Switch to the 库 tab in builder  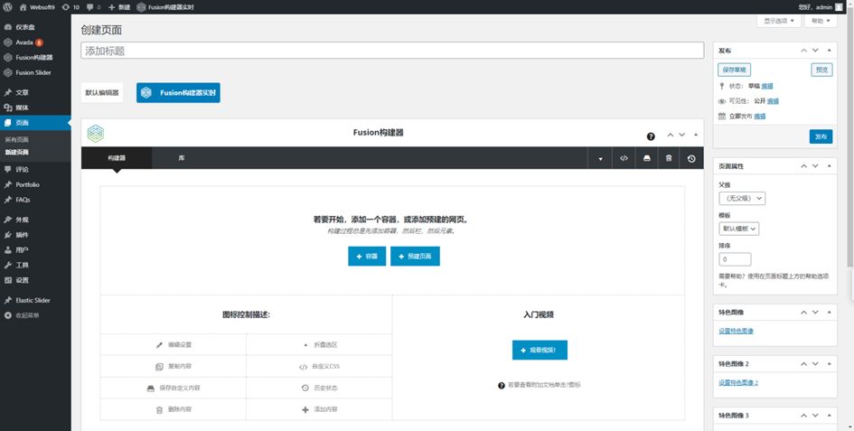tap(182, 158)
